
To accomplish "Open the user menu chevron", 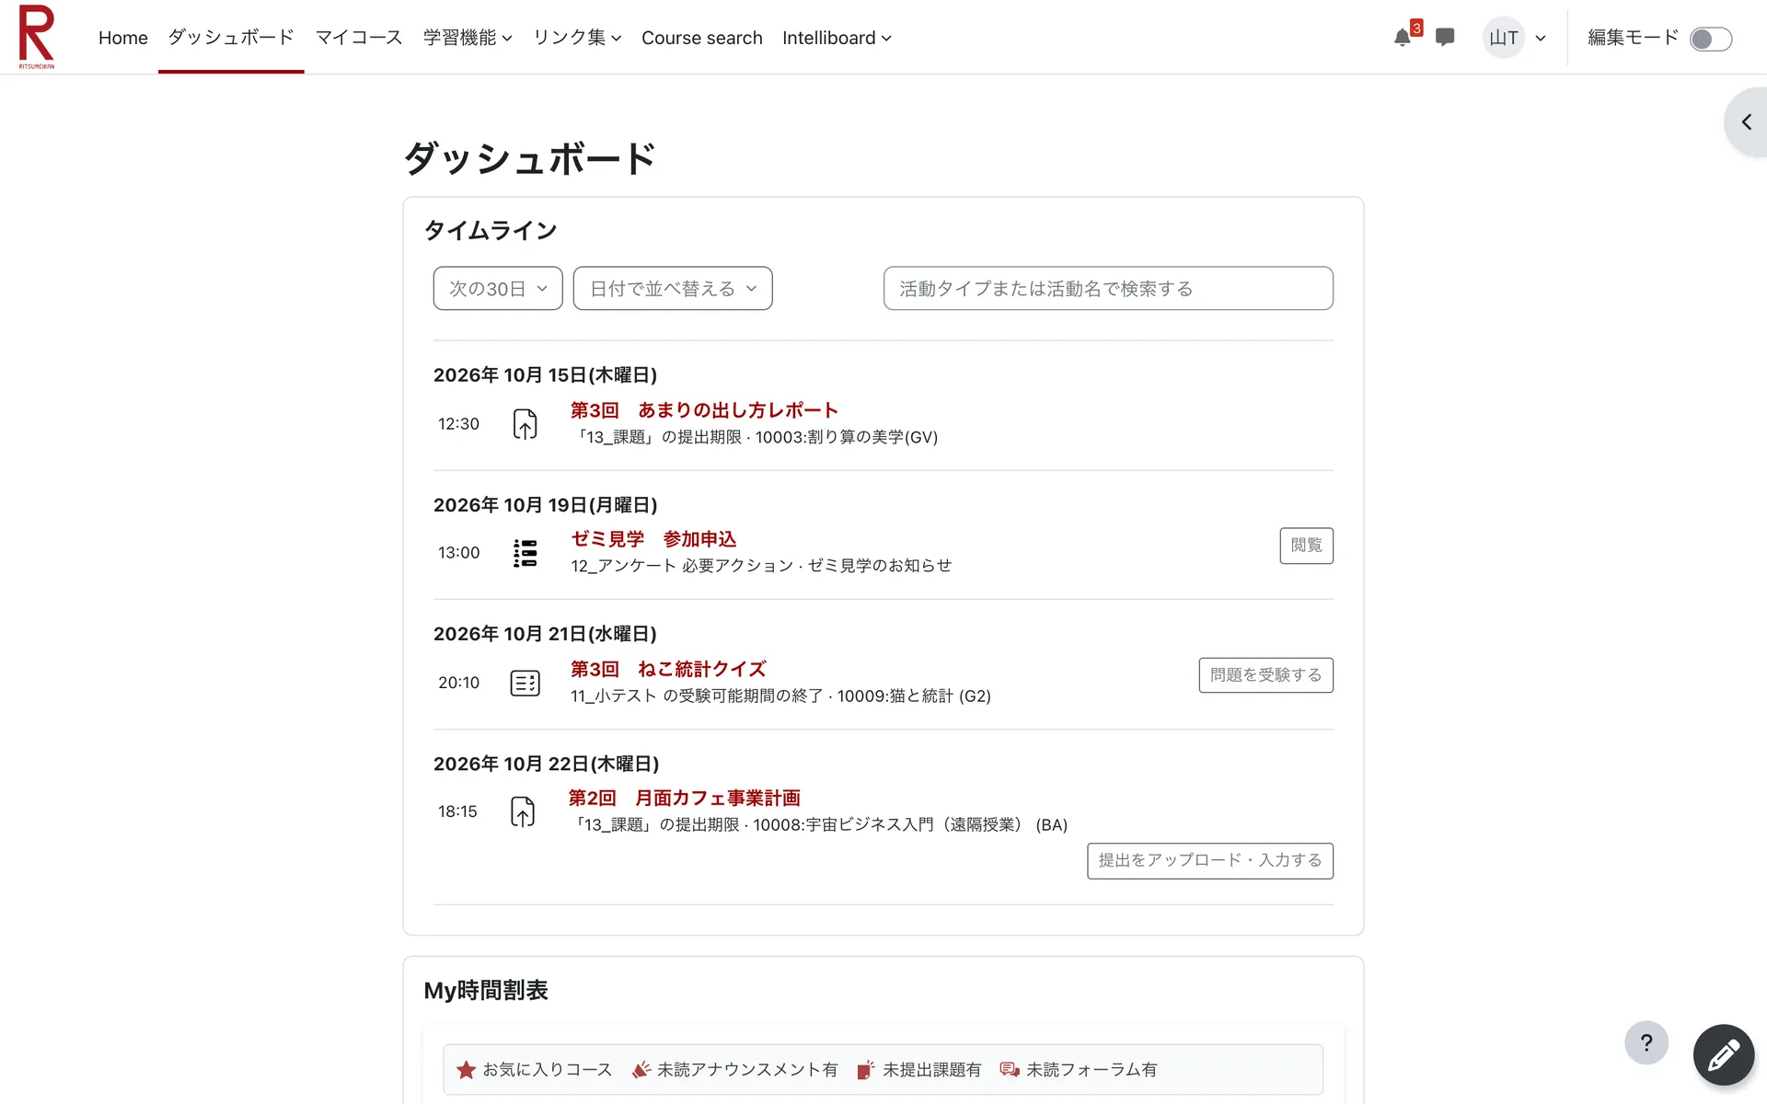I will 1541,39.
